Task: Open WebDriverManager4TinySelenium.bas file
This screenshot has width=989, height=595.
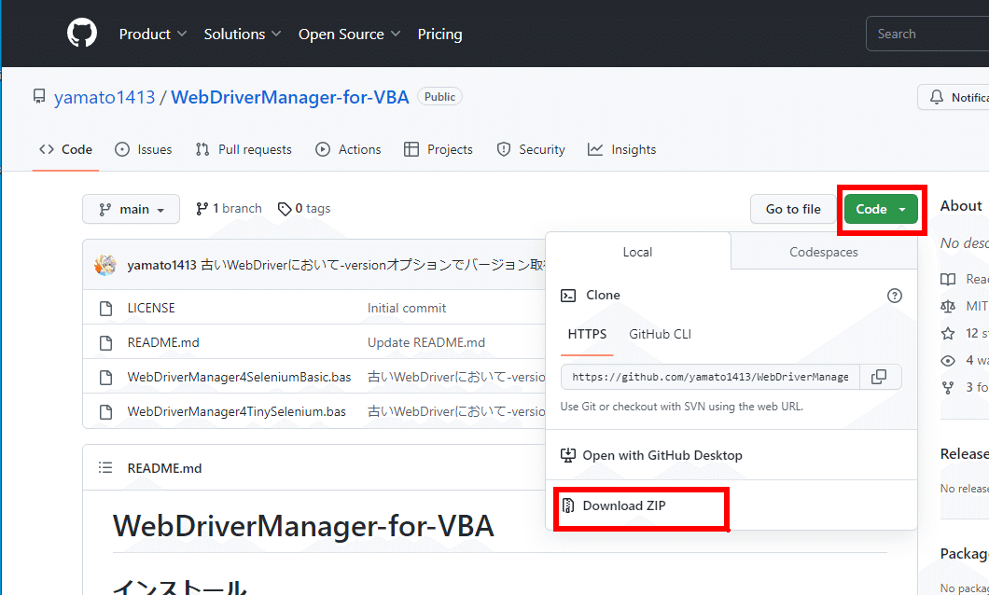Action: pos(237,411)
